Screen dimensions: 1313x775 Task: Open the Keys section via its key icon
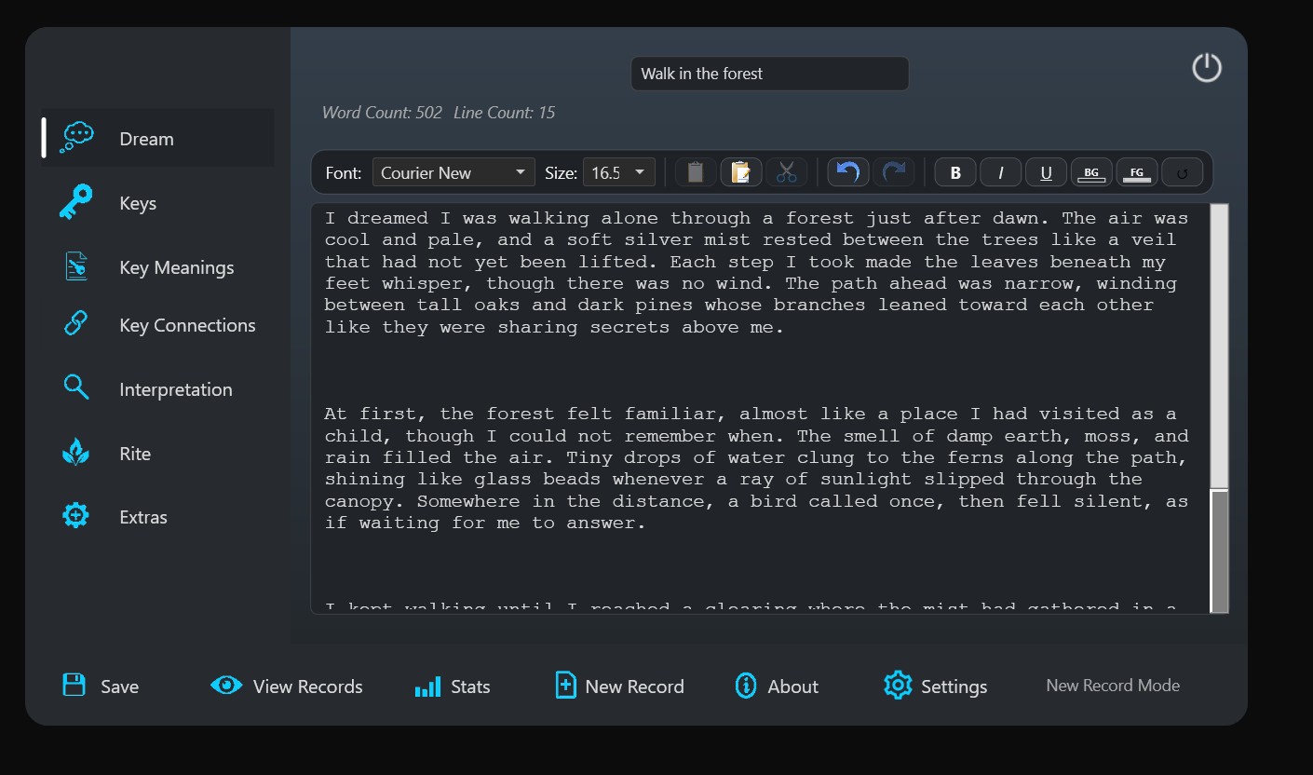pyautogui.click(x=75, y=202)
